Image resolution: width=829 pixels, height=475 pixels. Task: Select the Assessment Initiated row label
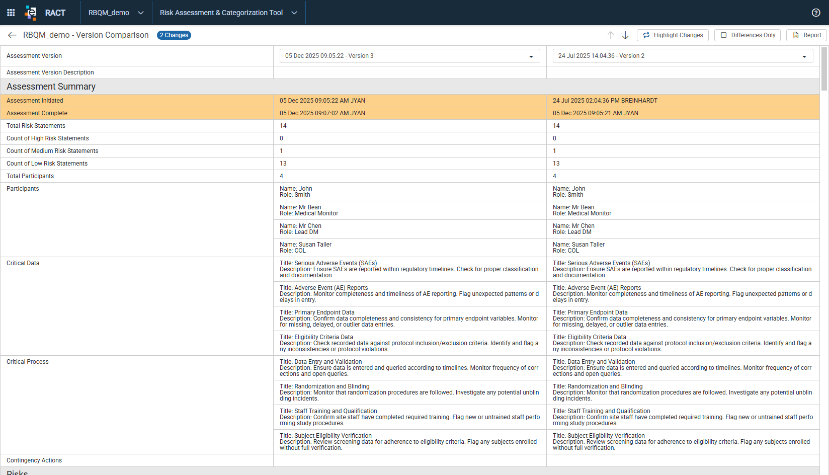(35, 101)
